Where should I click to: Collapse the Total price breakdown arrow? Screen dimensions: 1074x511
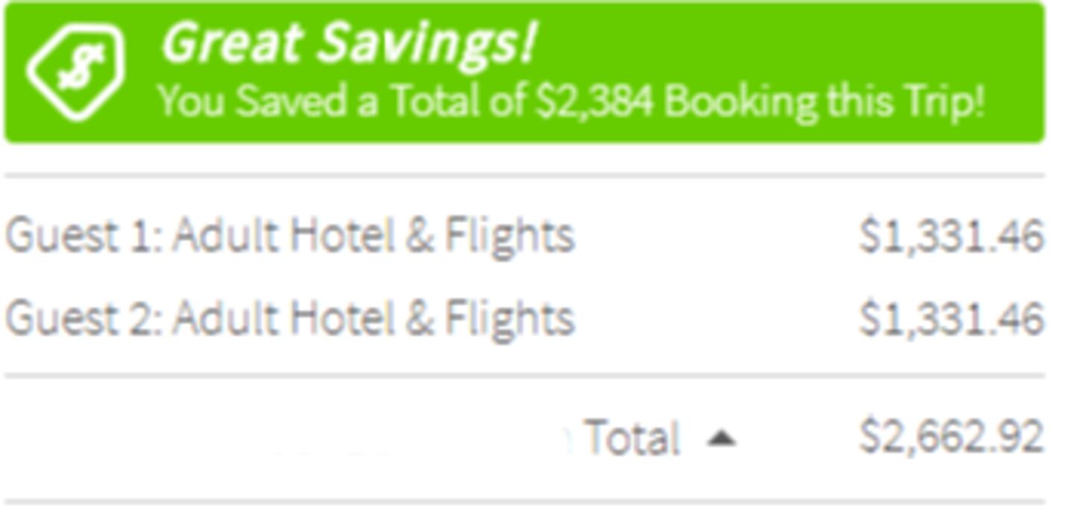click(x=720, y=438)
